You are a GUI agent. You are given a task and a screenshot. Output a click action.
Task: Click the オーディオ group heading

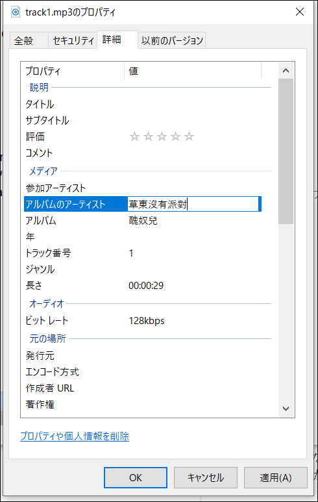tap(47, 303)
